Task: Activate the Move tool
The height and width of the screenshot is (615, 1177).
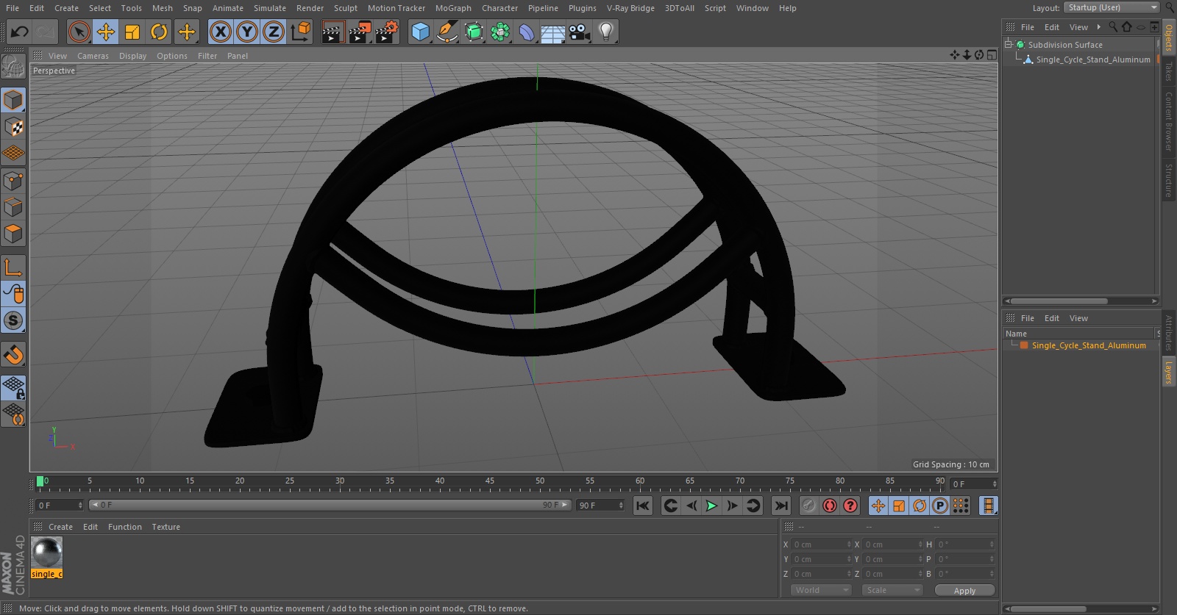Action: point(106,32)
